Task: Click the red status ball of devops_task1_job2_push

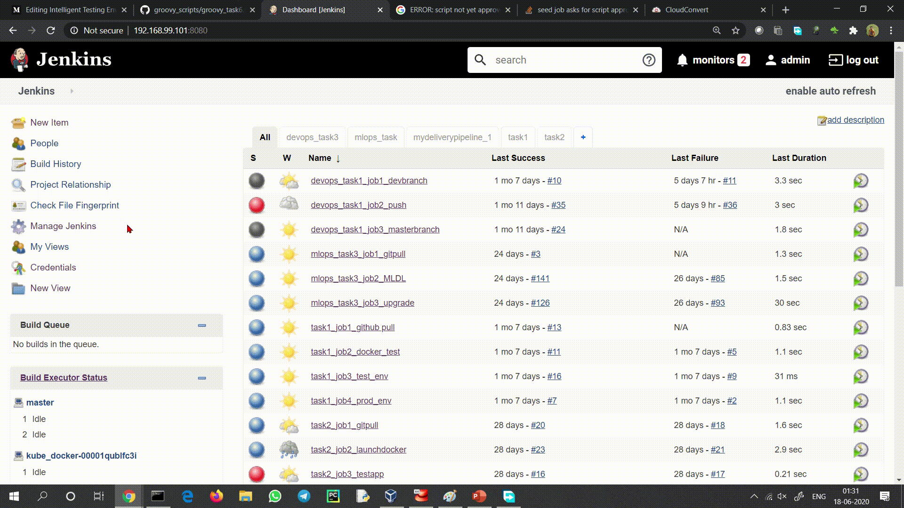Action: click(x=257, y=205)
